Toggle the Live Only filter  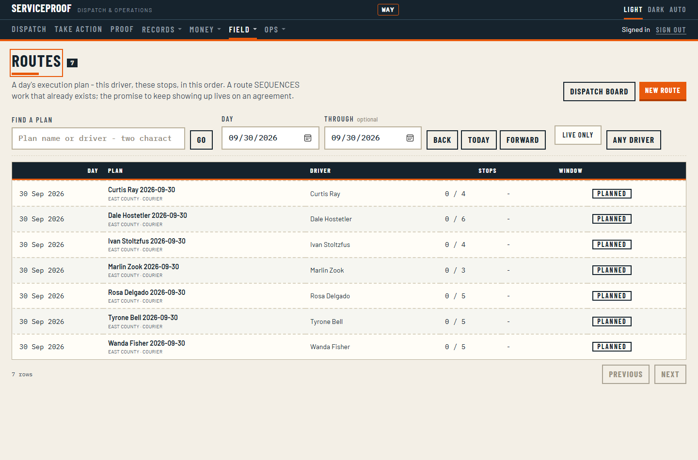tap(578, 135)
